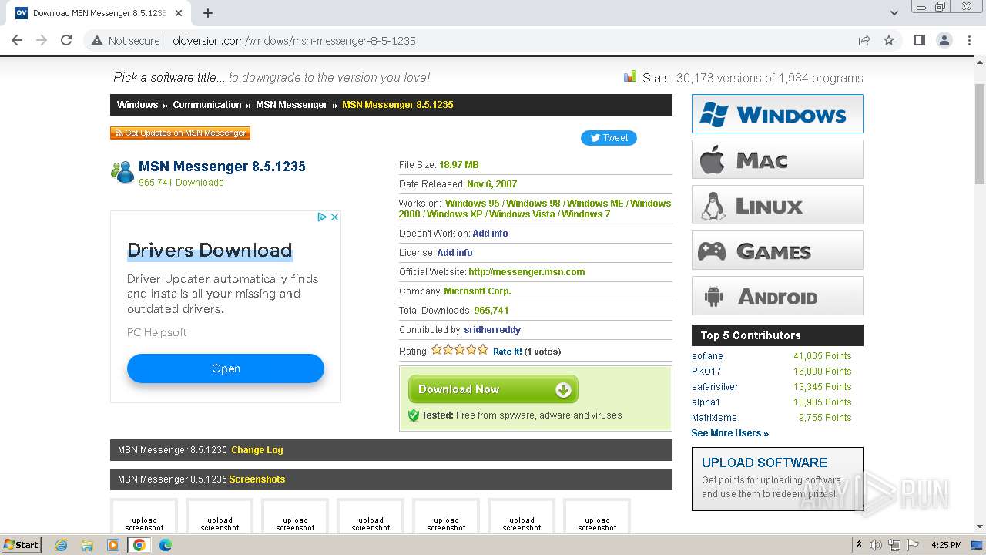Expand the Change Log section
The height and width of the screenshot is (555, 986).
click(257, 450)
